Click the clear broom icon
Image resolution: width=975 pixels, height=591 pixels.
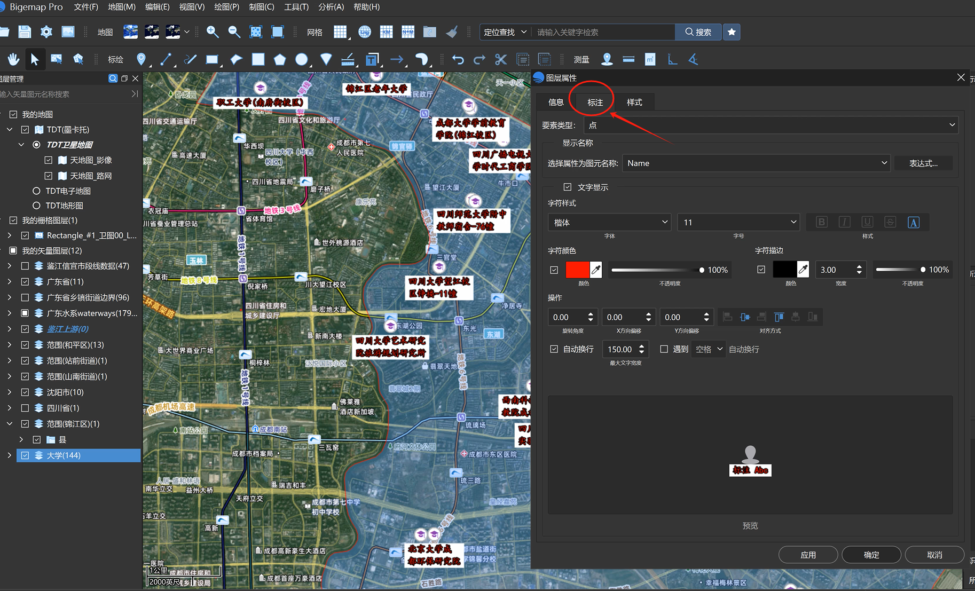[452, 31]
